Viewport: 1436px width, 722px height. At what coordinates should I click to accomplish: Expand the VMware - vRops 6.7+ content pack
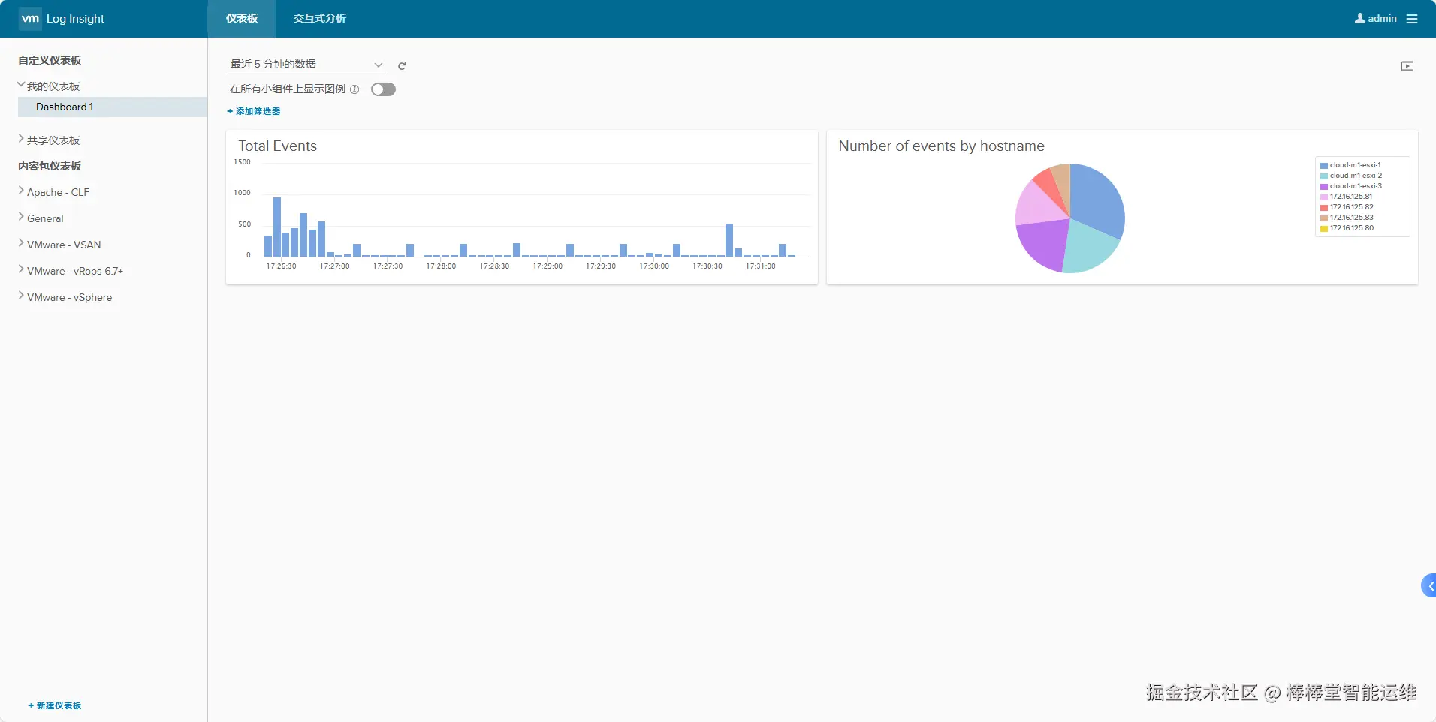[21, 270]
